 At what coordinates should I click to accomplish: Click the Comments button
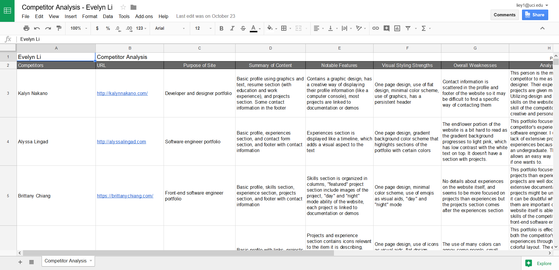pyautogui.click(x=505, y=15)
